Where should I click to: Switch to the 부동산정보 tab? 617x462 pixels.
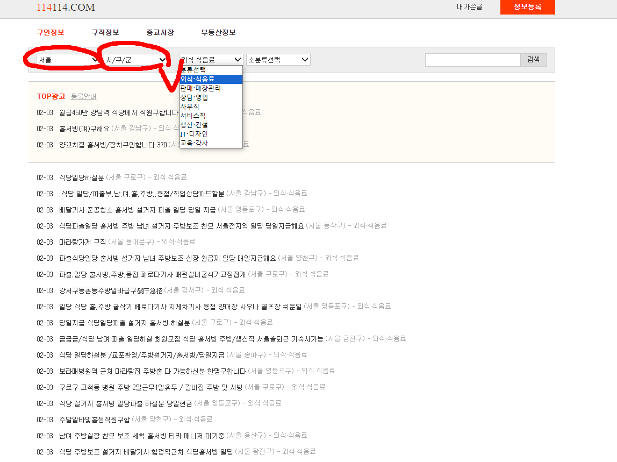click(217, 32)
